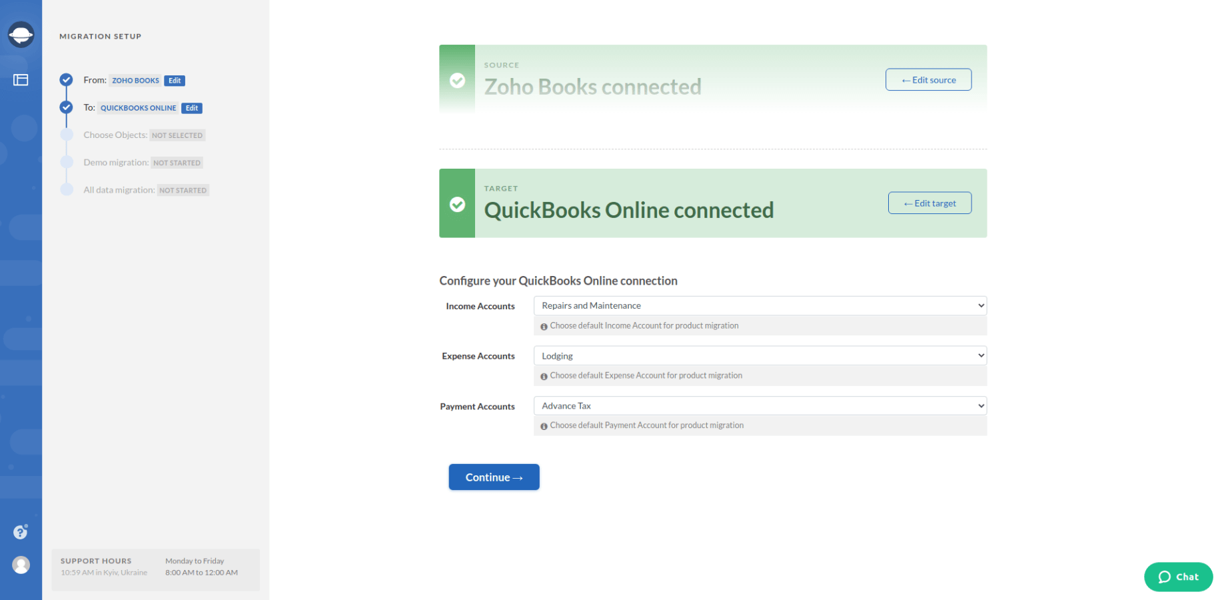This screenshot has height=600, width=1226.
Task: Click the SOURCE label text
Action: (x=502, y=65)
